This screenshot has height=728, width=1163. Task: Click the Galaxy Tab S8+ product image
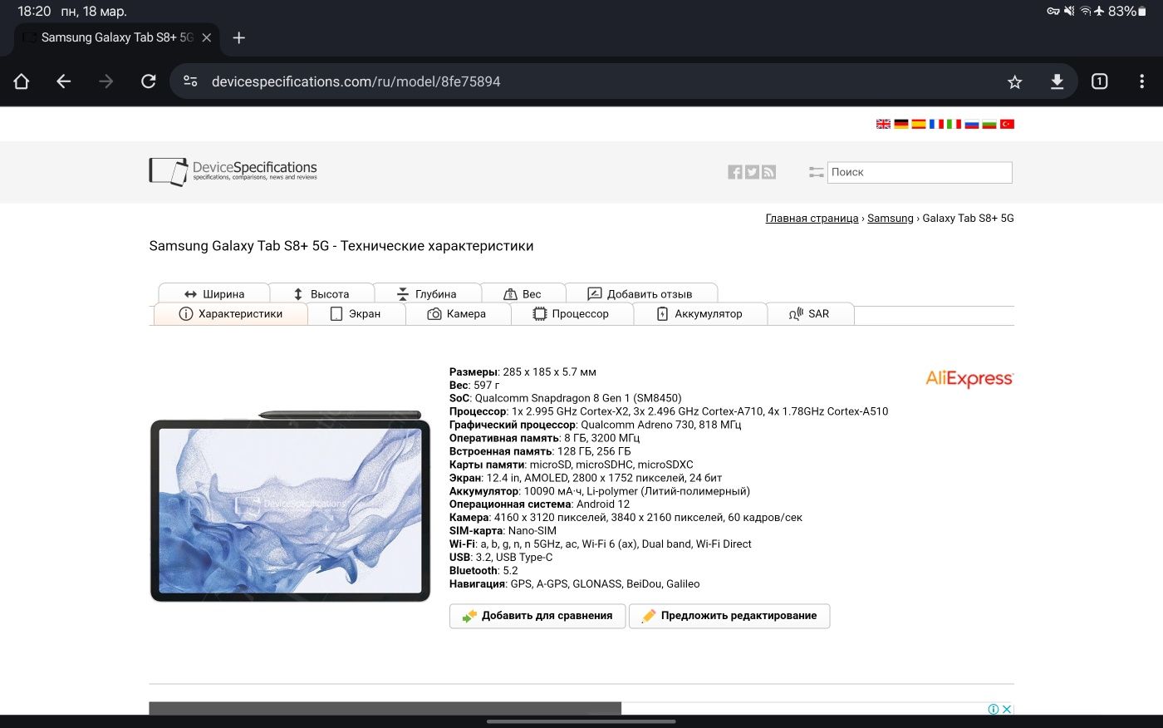[x=290, y=505]
